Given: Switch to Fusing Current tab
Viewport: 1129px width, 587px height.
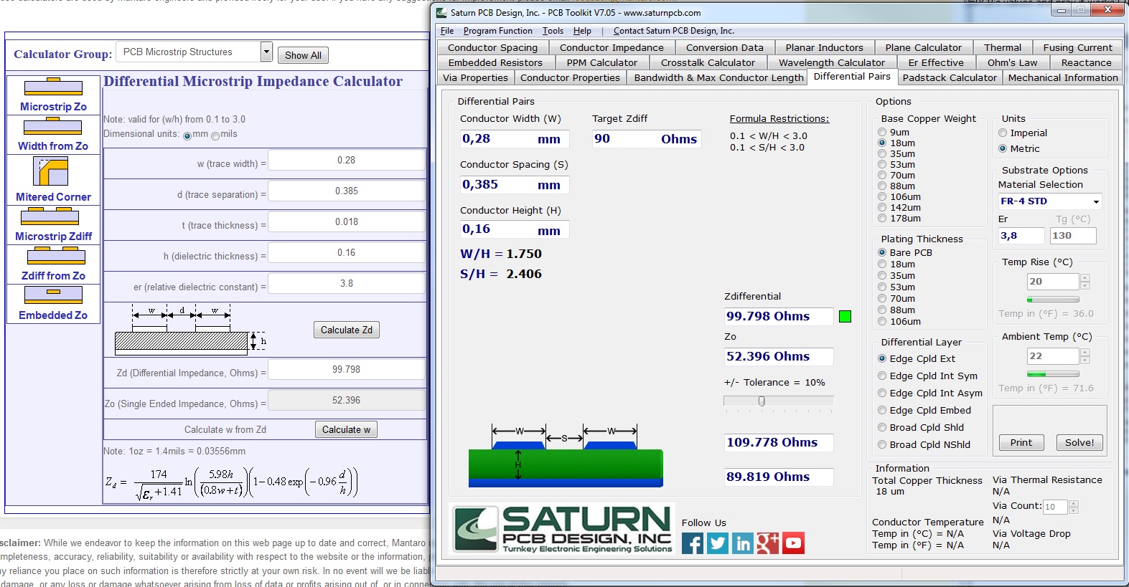Looking at the screenshot, I should 1077,47.
